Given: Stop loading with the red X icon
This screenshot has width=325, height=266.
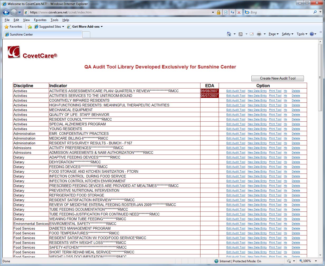Looking at the screenshot, I should [x=239, y=12].
